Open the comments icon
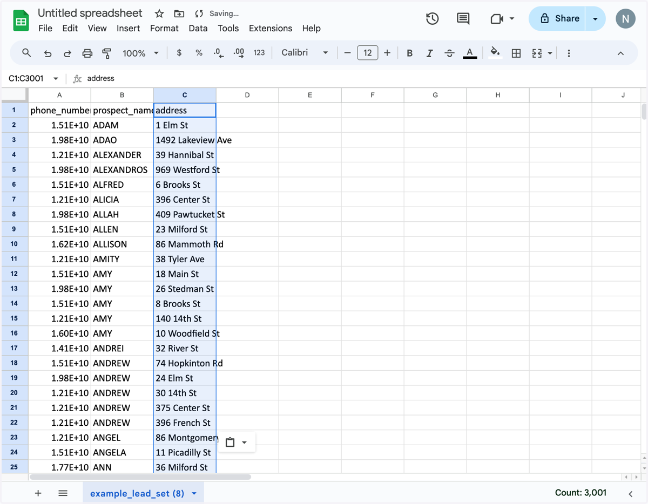Viewport: 648px width, 504px height. [463, 19]
